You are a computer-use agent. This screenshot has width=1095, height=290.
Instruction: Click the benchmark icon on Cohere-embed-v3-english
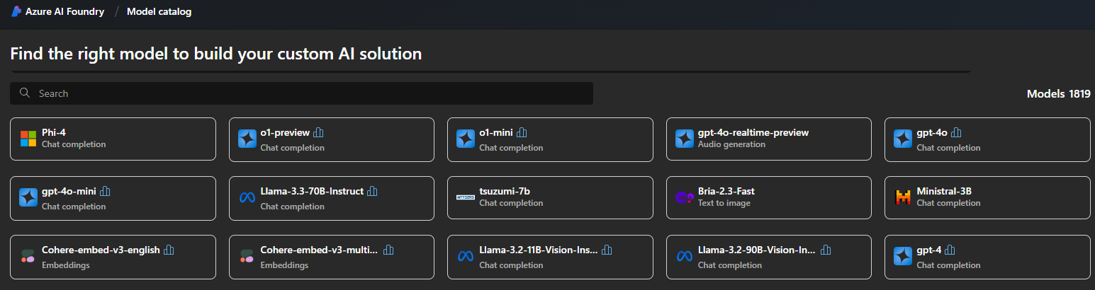tap(169, 250)
